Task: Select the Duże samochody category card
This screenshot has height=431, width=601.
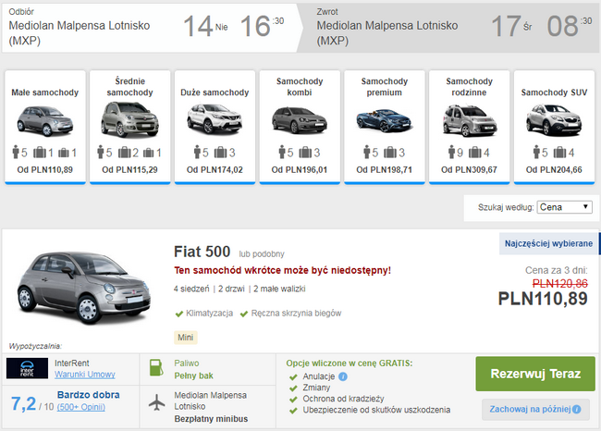Action: [x=215, y=127]
